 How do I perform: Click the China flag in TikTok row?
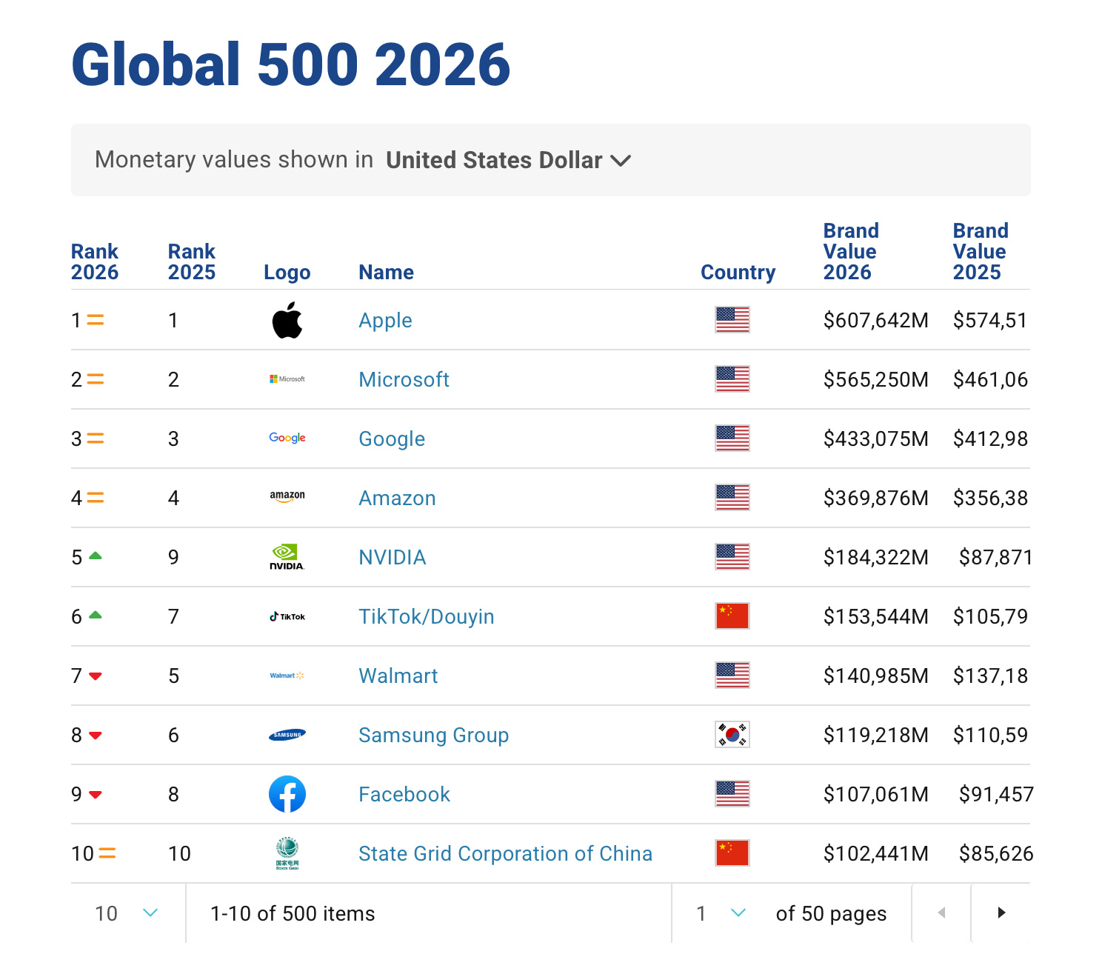[x=732, y=616]
